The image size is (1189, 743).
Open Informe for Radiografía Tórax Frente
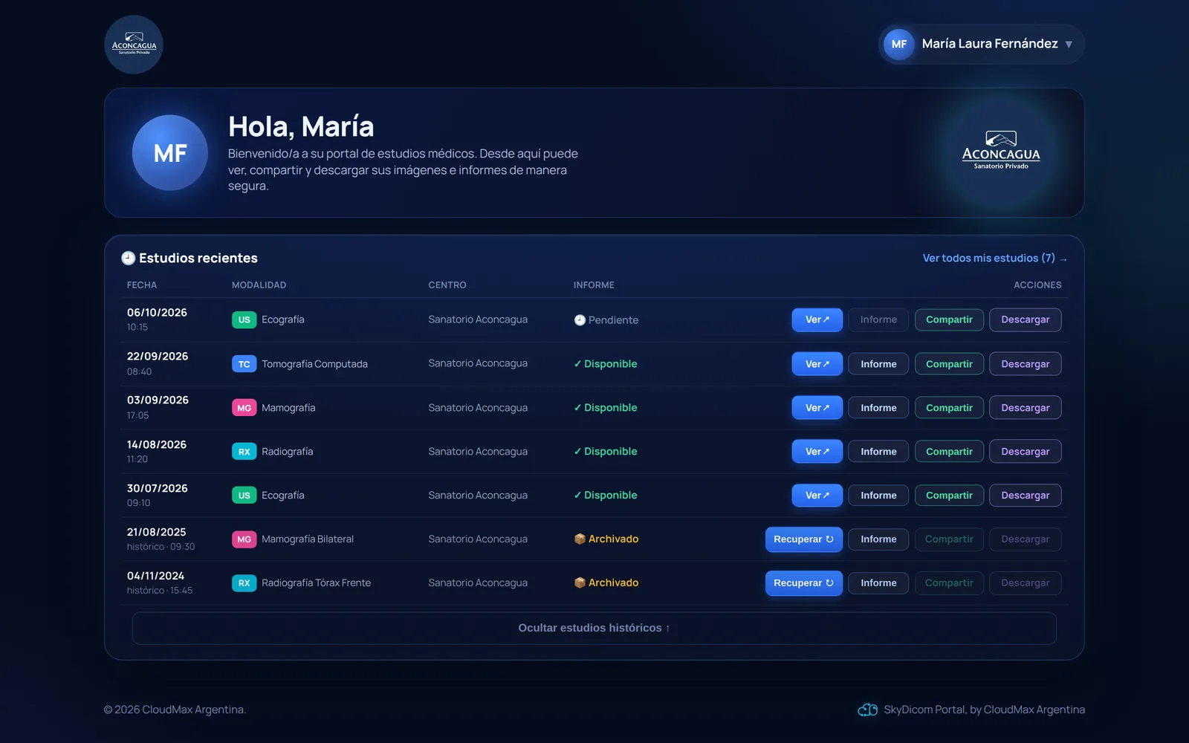[878, 583]
